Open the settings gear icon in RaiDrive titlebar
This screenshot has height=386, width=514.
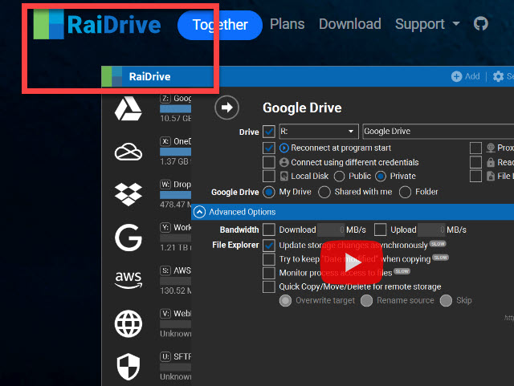[498, 76]
